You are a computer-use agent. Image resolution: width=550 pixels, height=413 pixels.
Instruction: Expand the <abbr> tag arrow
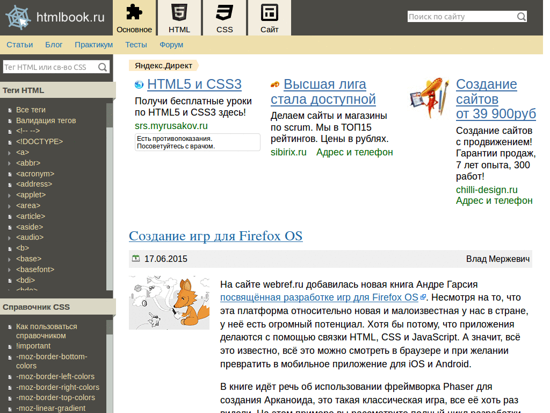[x=10, y=163]
